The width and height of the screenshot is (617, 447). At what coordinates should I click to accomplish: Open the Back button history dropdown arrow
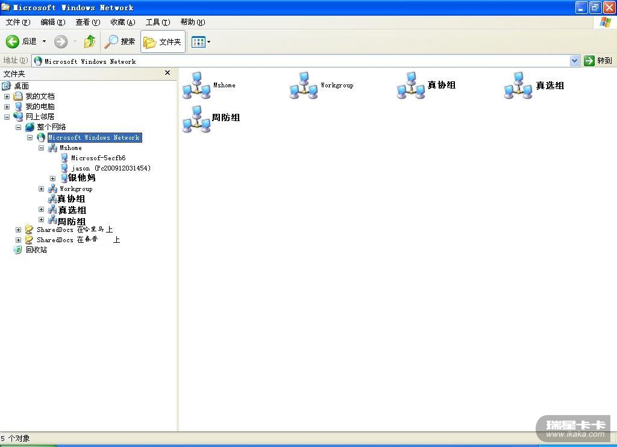[44, 42]
